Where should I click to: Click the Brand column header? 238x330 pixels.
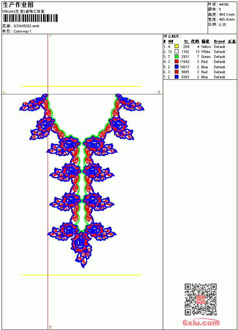[x=219, y=41]
